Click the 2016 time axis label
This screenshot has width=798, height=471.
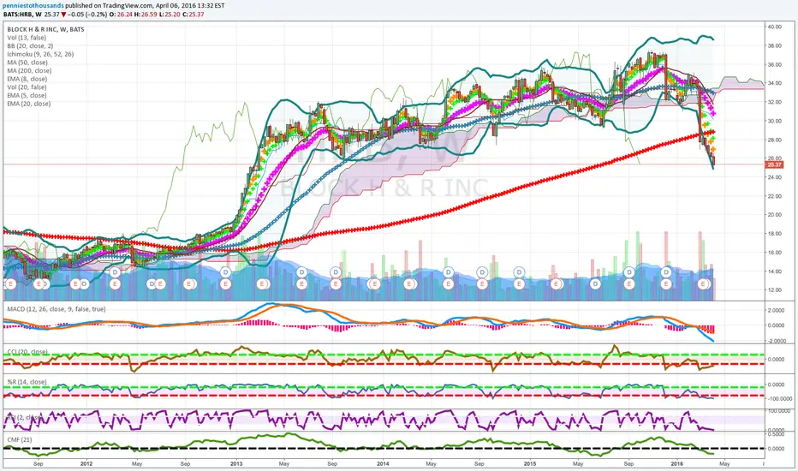677,464
